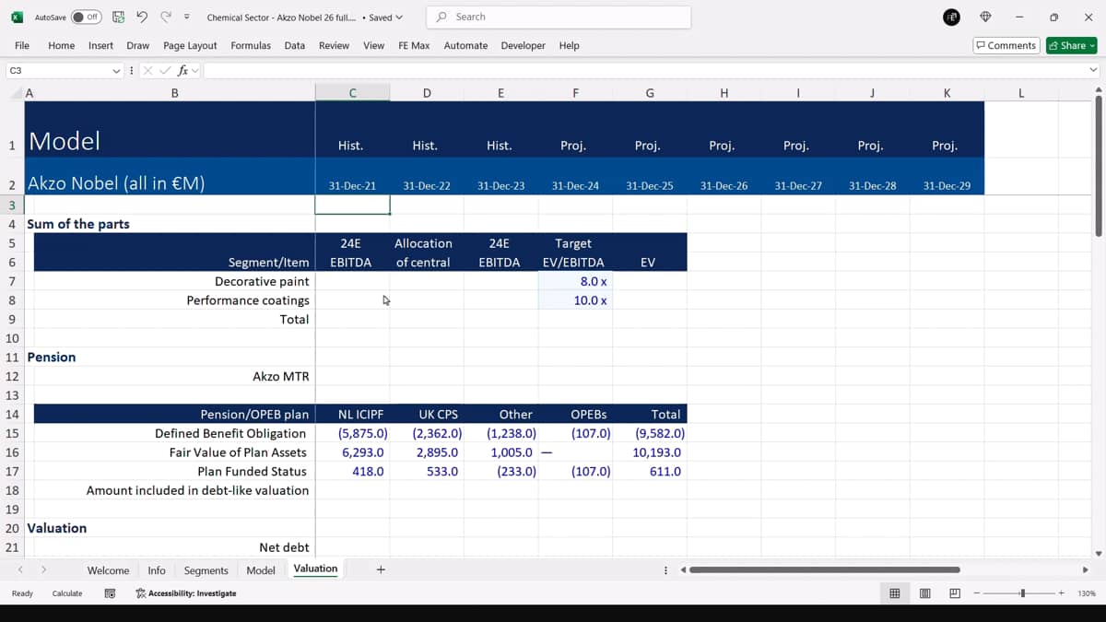
Task: Click the Excel application logo icon
Action: (x=16, y=18)
